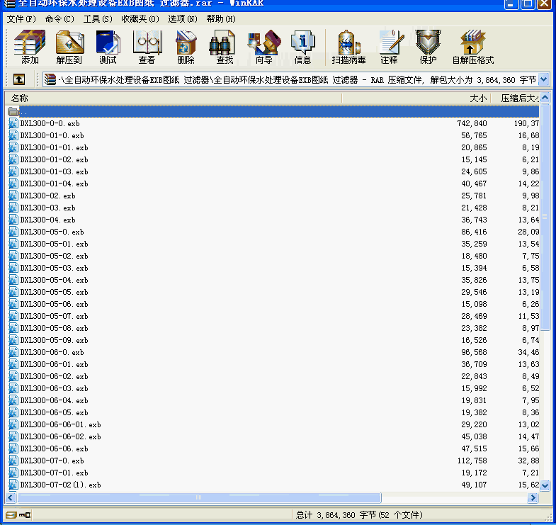Select the parent folder '..' row

(x=273, y=111)
